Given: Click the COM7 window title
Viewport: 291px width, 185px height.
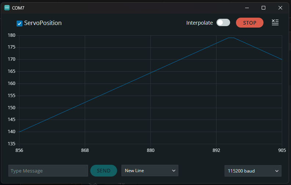Looking at the screenshot, I should coord(18,8).
